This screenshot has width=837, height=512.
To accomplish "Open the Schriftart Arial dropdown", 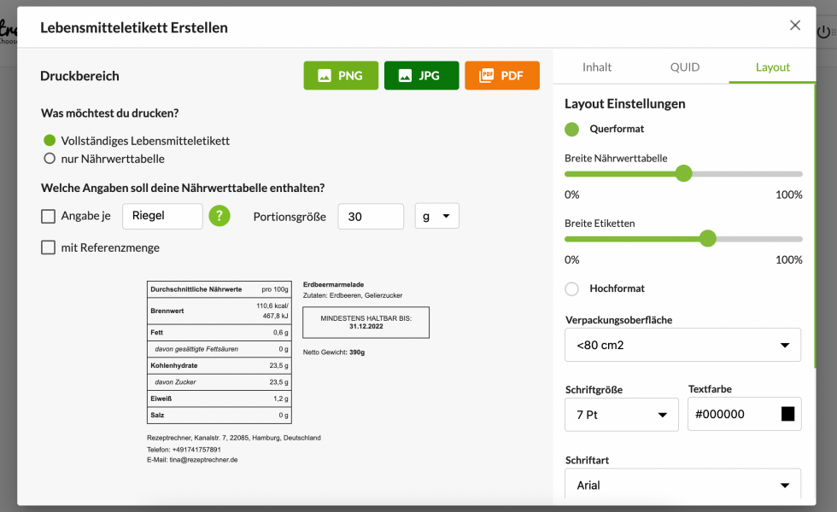I will (682, 485).
